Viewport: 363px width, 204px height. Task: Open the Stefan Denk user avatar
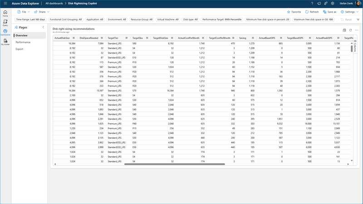pyautogui.click(x=358, y=4)
